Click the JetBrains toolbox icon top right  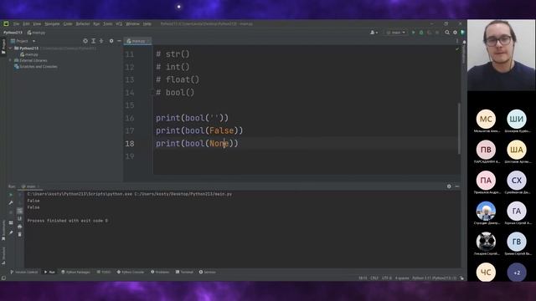click(462, 33)
